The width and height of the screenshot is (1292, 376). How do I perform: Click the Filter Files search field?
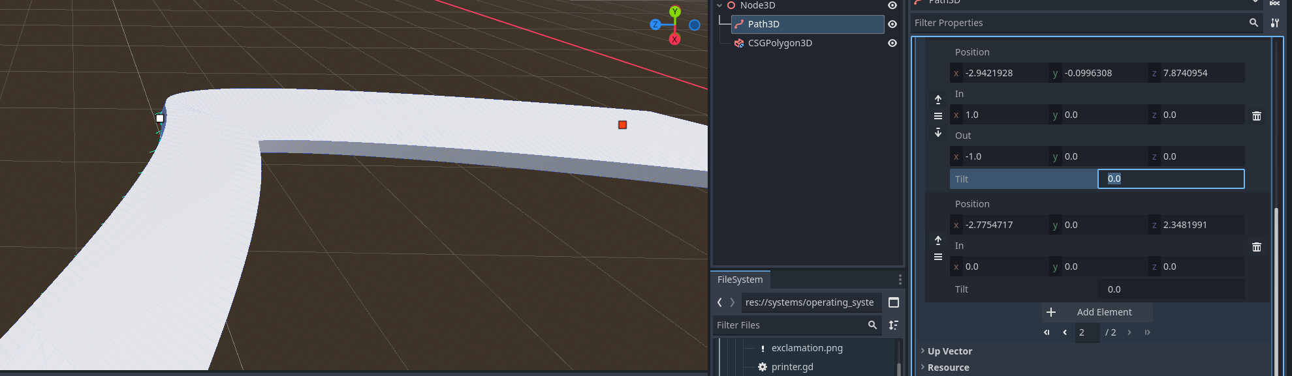pos(797,325)
